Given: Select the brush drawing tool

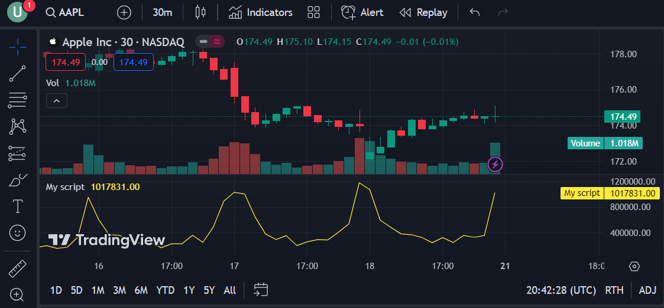Looking at the screenshot, I should click(x=18, y=180).
